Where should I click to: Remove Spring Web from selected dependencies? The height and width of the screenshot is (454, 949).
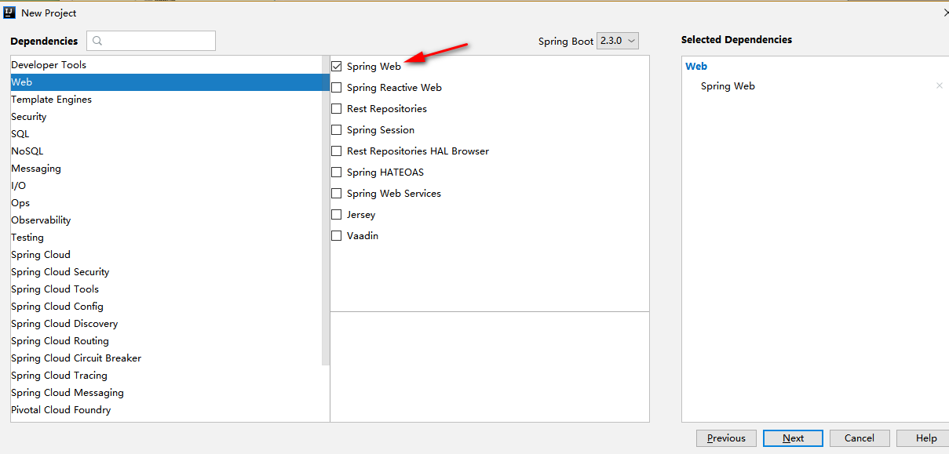pos(939,86)
